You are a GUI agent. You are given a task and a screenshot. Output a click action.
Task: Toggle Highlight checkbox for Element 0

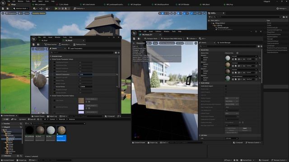pyautogui.click(x=202, y=58)
